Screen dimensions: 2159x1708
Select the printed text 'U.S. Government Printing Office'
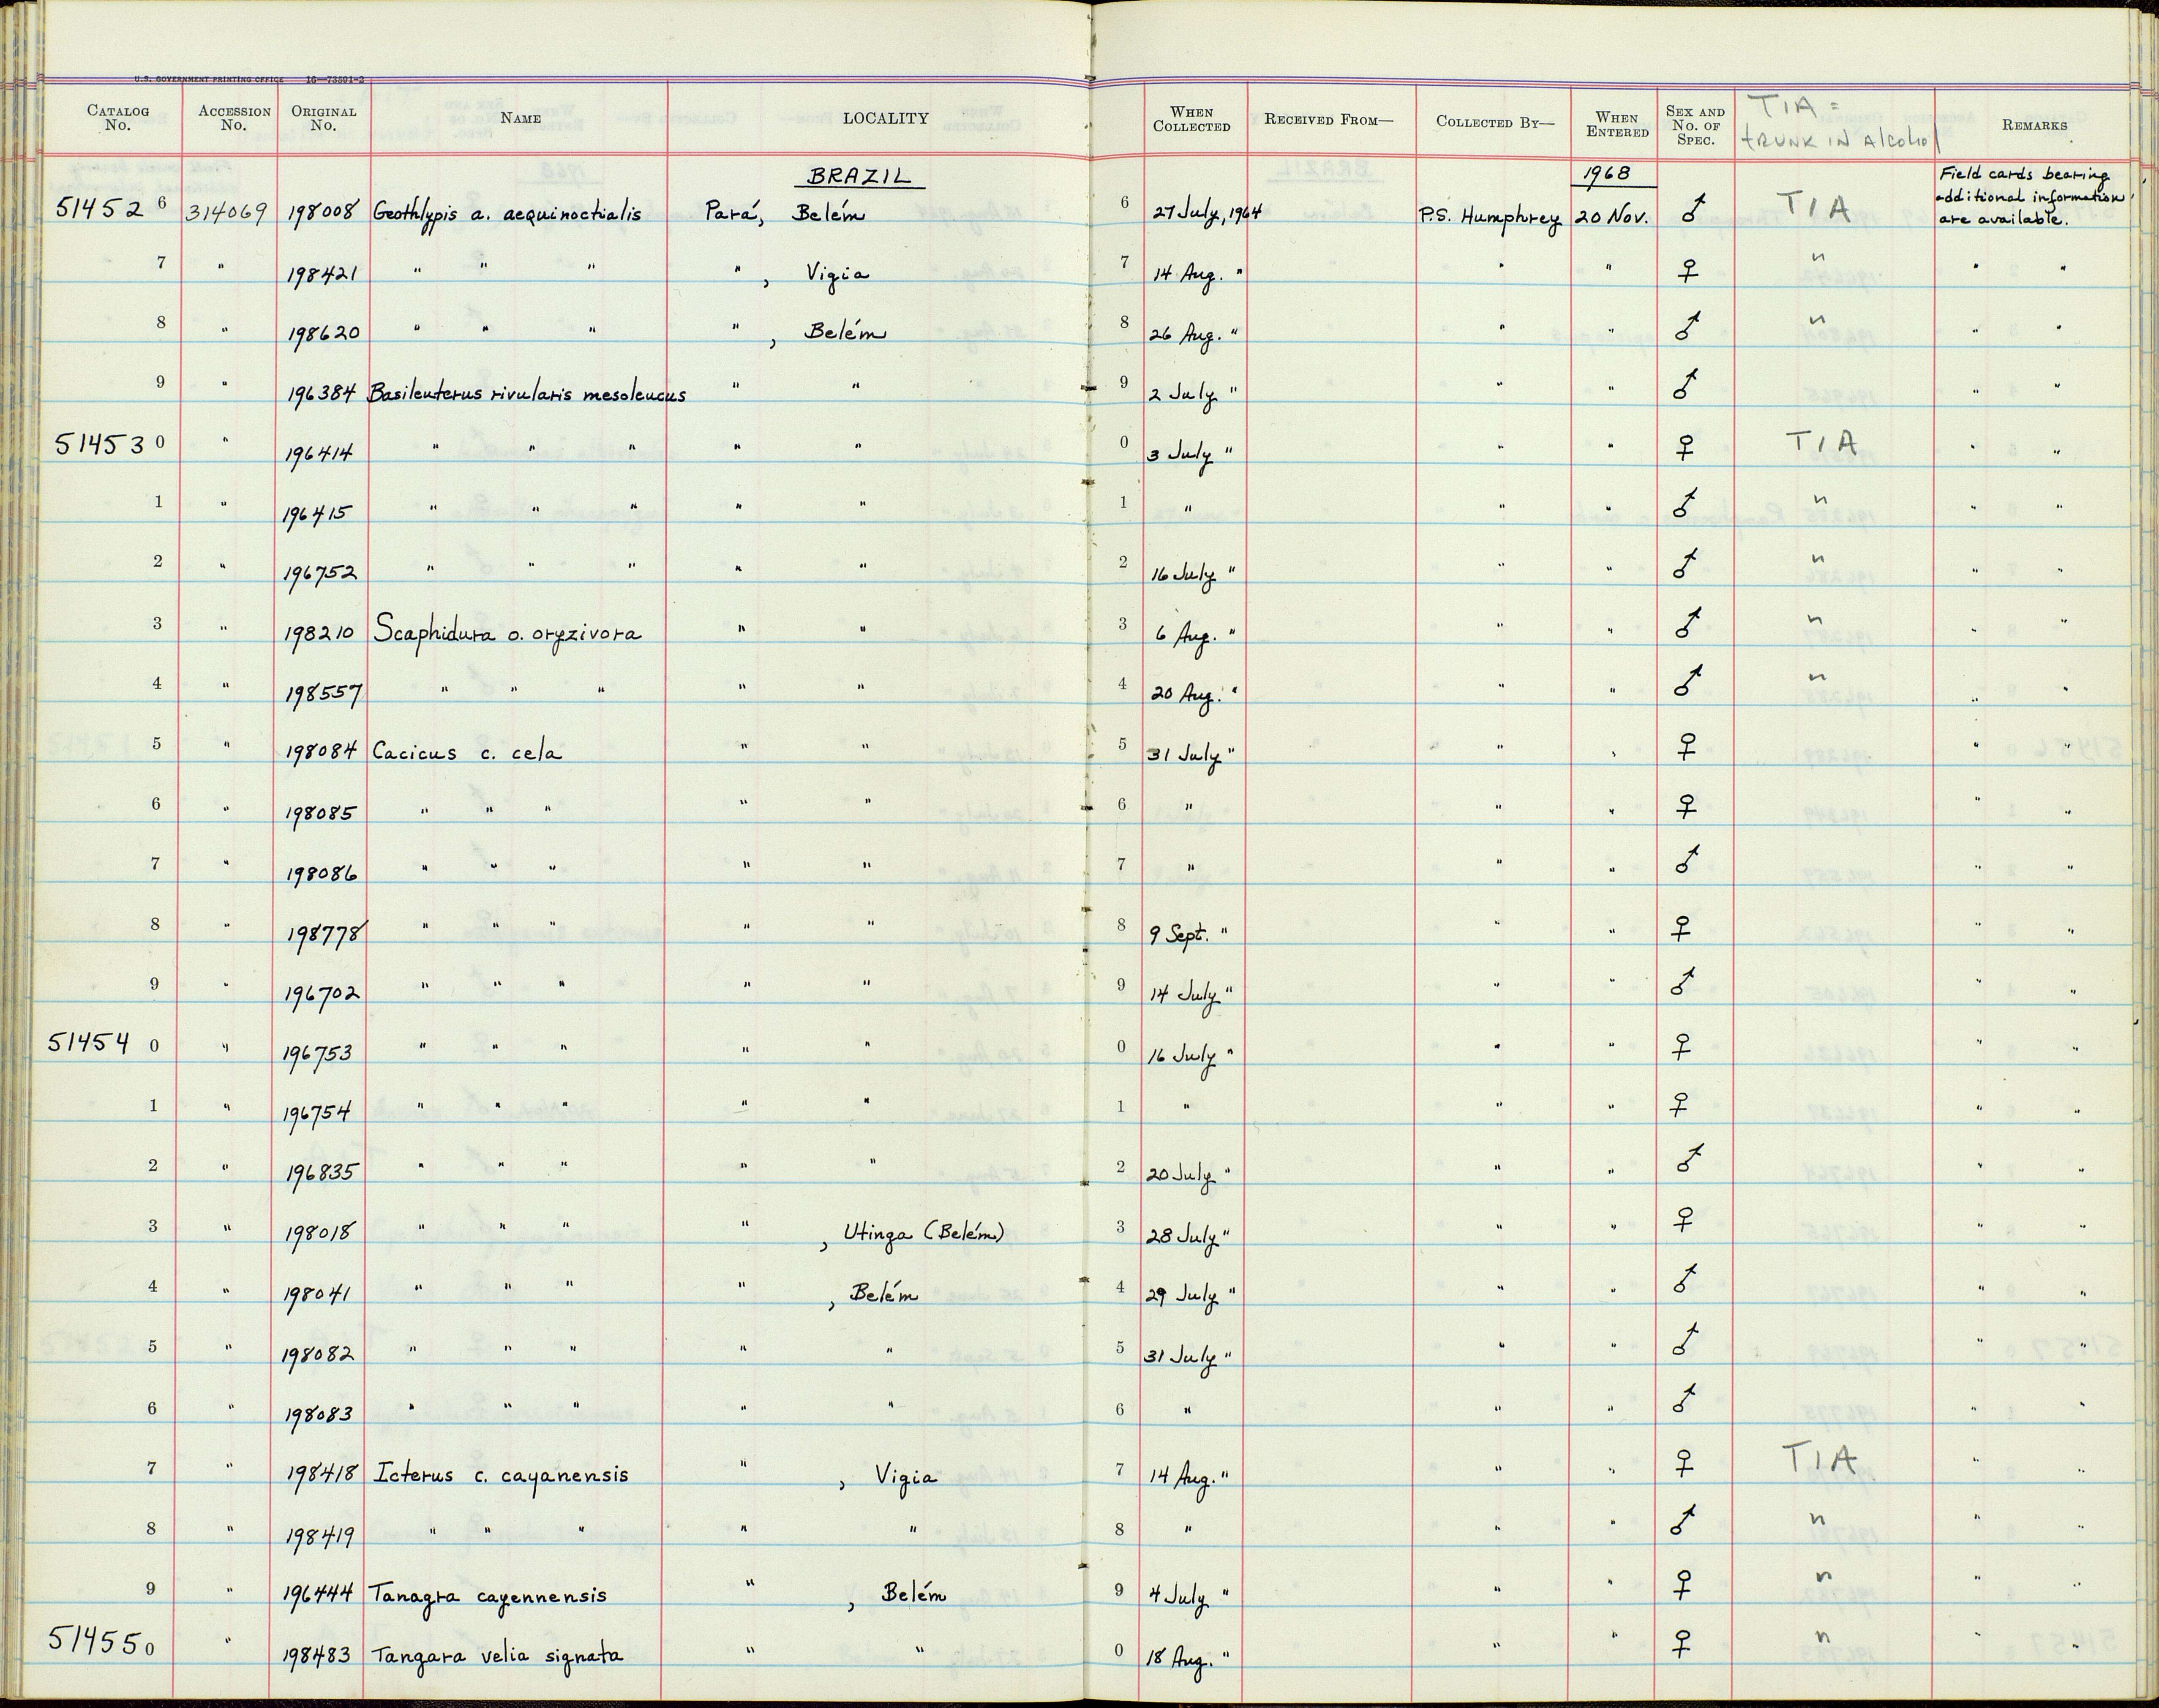tap(209, 78)
